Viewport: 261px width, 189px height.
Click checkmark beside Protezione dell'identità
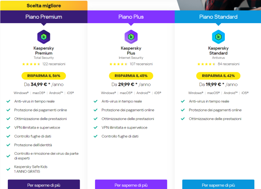pyautogui.click(x=8, y=145)
